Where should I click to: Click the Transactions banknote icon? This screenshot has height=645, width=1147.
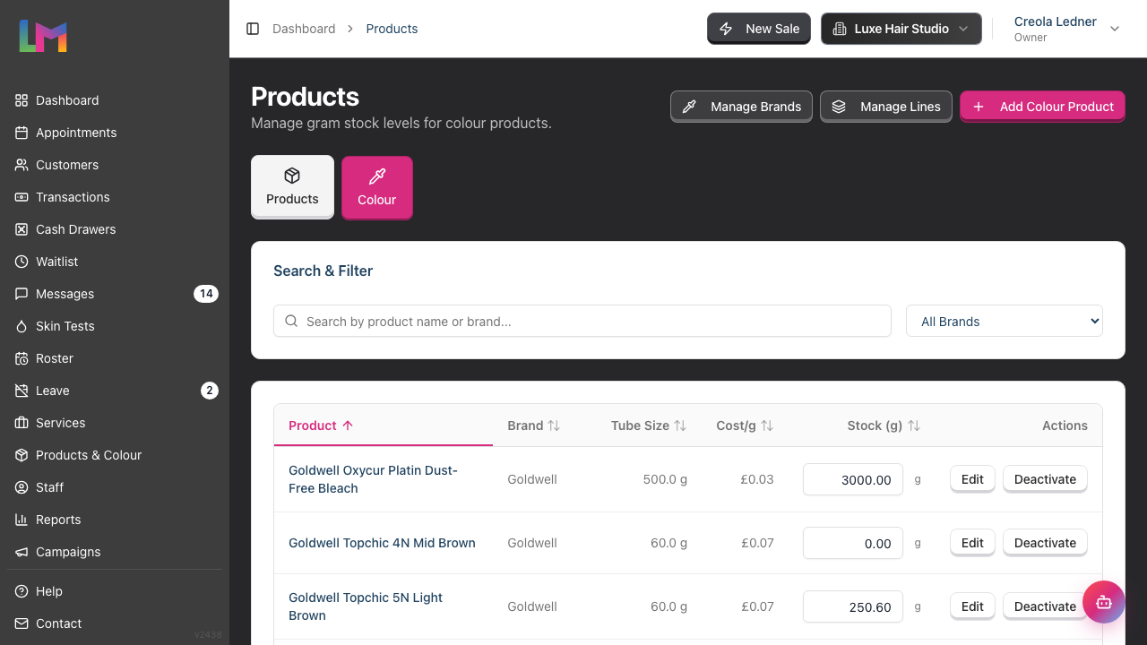22,197
